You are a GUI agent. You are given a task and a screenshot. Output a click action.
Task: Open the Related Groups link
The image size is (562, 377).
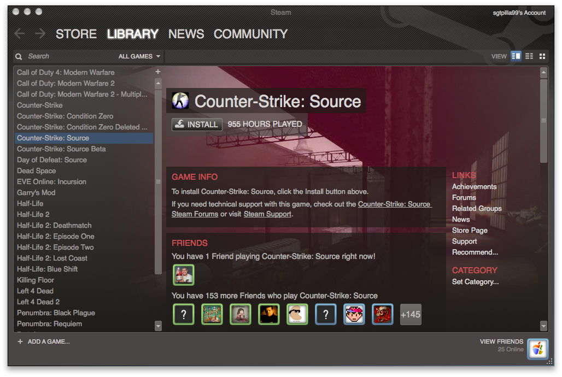(x=477, y=209)
